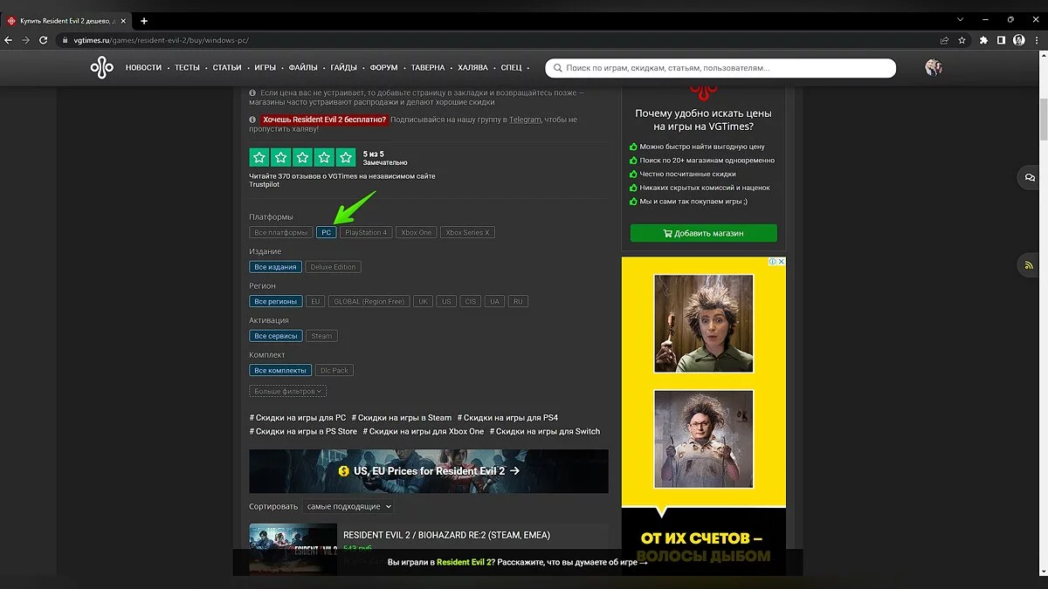Viewport: 1048px width, 589px height.
Task: Click the fifth Trustpilot rating star
Action: click(x=346, y=157)
